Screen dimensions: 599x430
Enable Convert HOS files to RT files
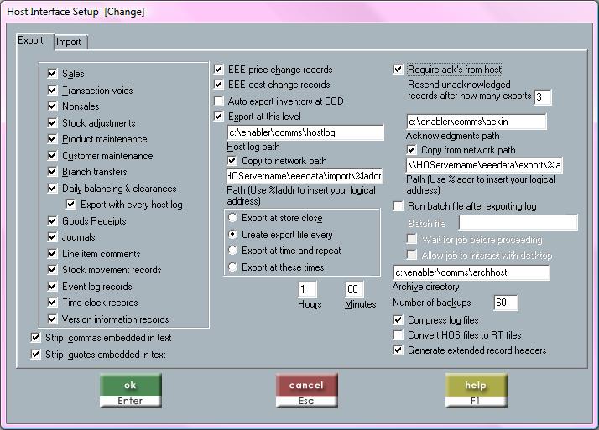(x=398, y=335)
